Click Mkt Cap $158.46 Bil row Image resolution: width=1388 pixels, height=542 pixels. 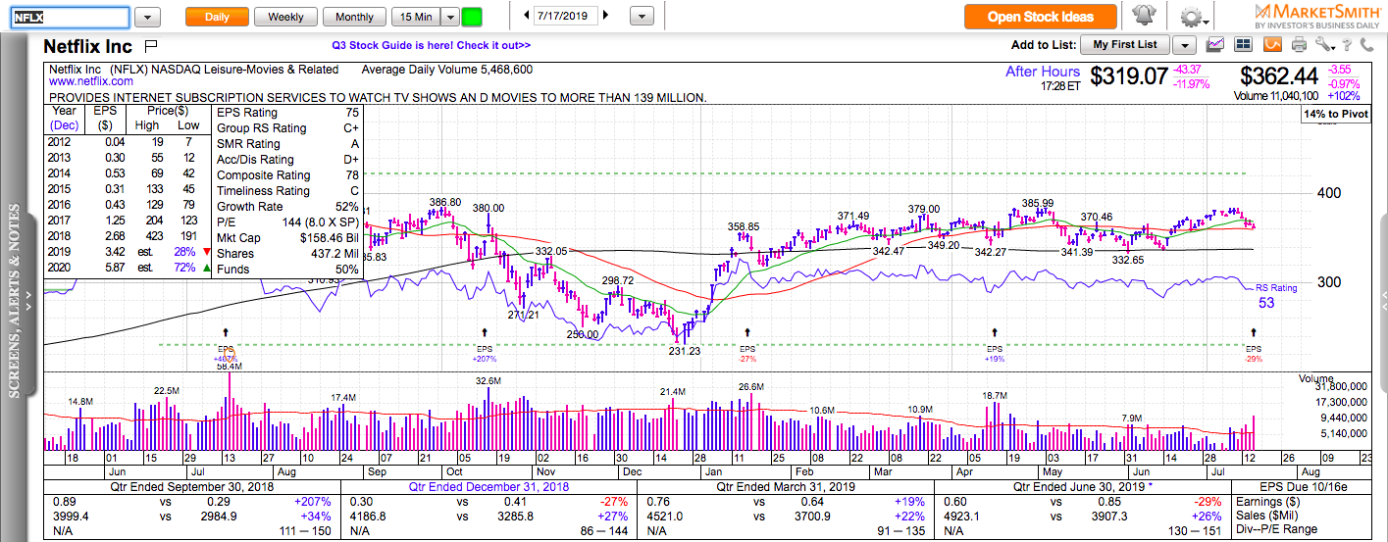[288, 238]
